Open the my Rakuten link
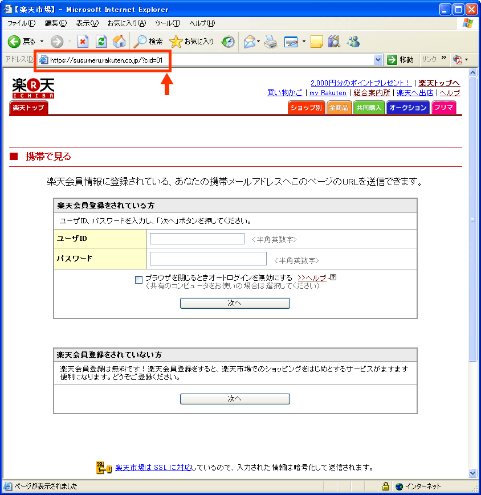The image size is (481, 495). (328, 93)
